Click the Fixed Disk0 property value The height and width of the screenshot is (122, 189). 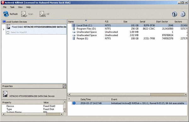(x=49, y=106)
